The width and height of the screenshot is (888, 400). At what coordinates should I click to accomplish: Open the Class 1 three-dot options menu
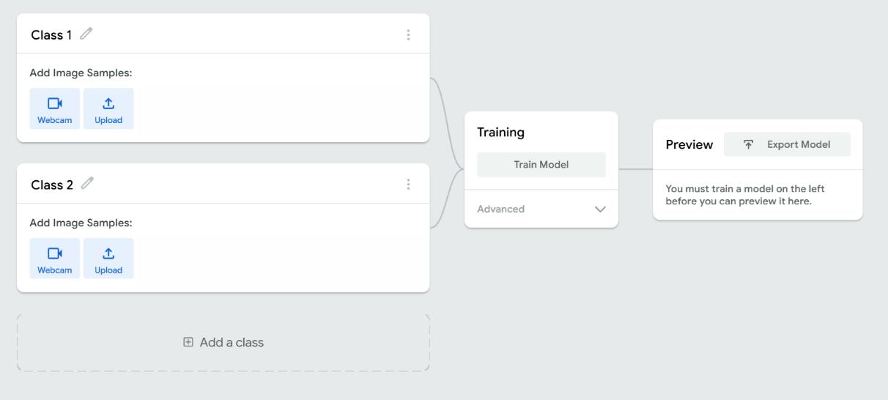tap(408, 34)
